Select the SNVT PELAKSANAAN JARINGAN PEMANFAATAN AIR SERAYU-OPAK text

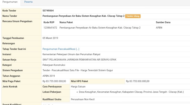79,60
